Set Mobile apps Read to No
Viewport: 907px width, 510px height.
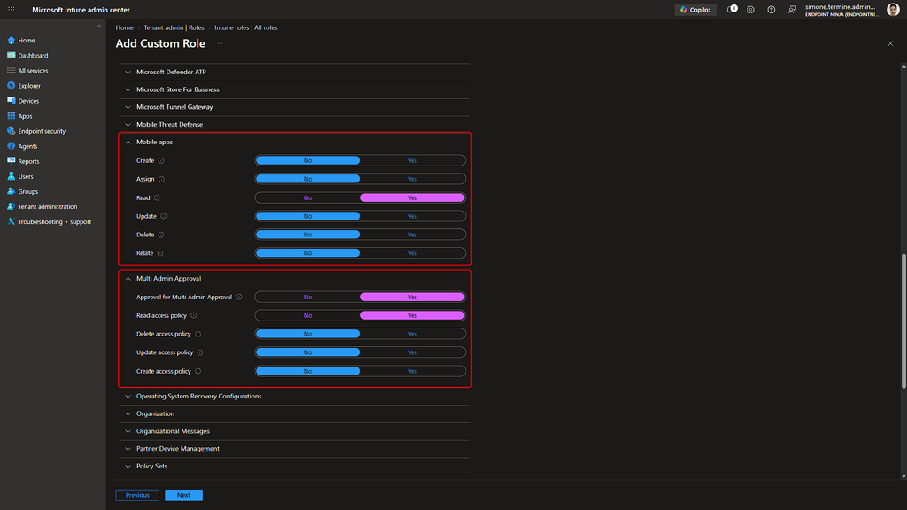point(307,197)
